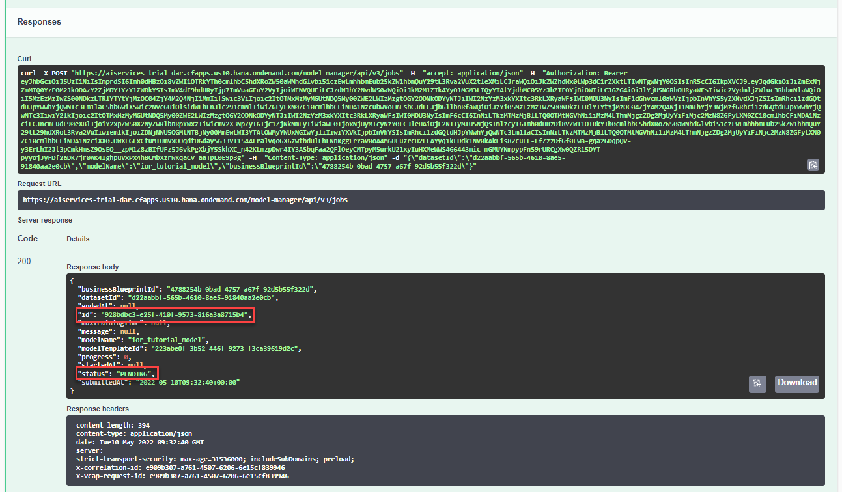Click the content-type header line

tap(134, 433)
